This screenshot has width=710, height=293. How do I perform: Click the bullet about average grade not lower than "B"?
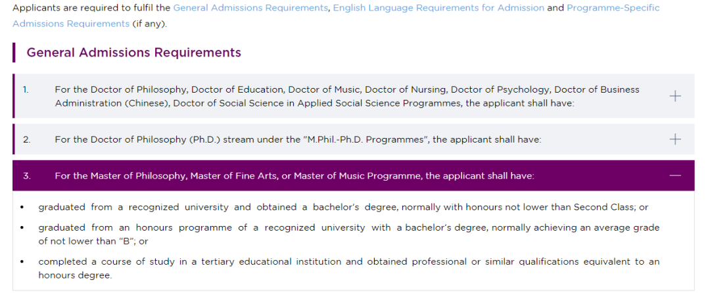tap(348, 235)
